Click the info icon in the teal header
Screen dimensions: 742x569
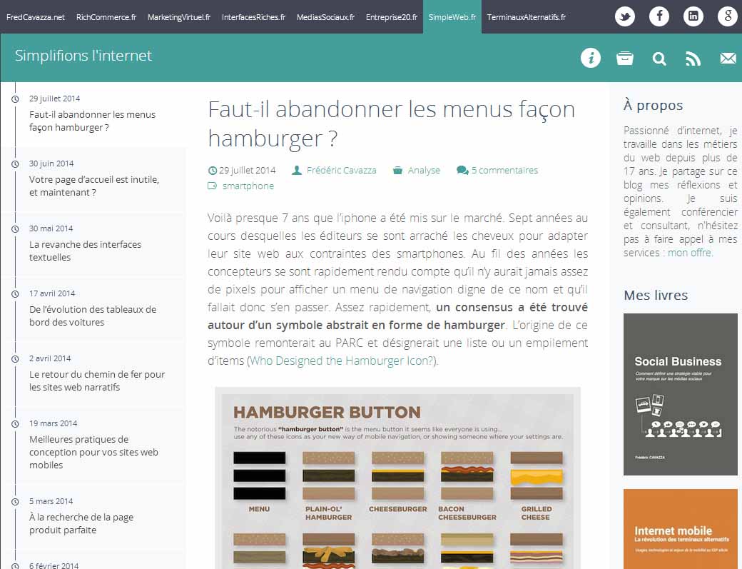pyautogui.click(x=591, y=58)
